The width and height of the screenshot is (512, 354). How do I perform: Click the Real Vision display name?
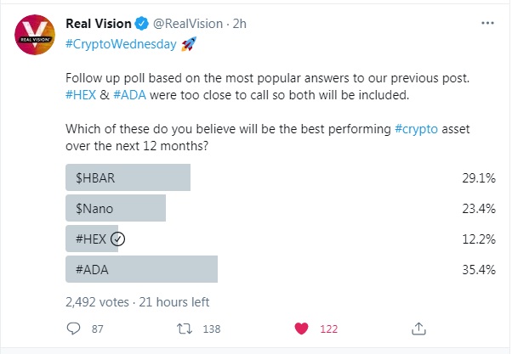tap(99, 24)
